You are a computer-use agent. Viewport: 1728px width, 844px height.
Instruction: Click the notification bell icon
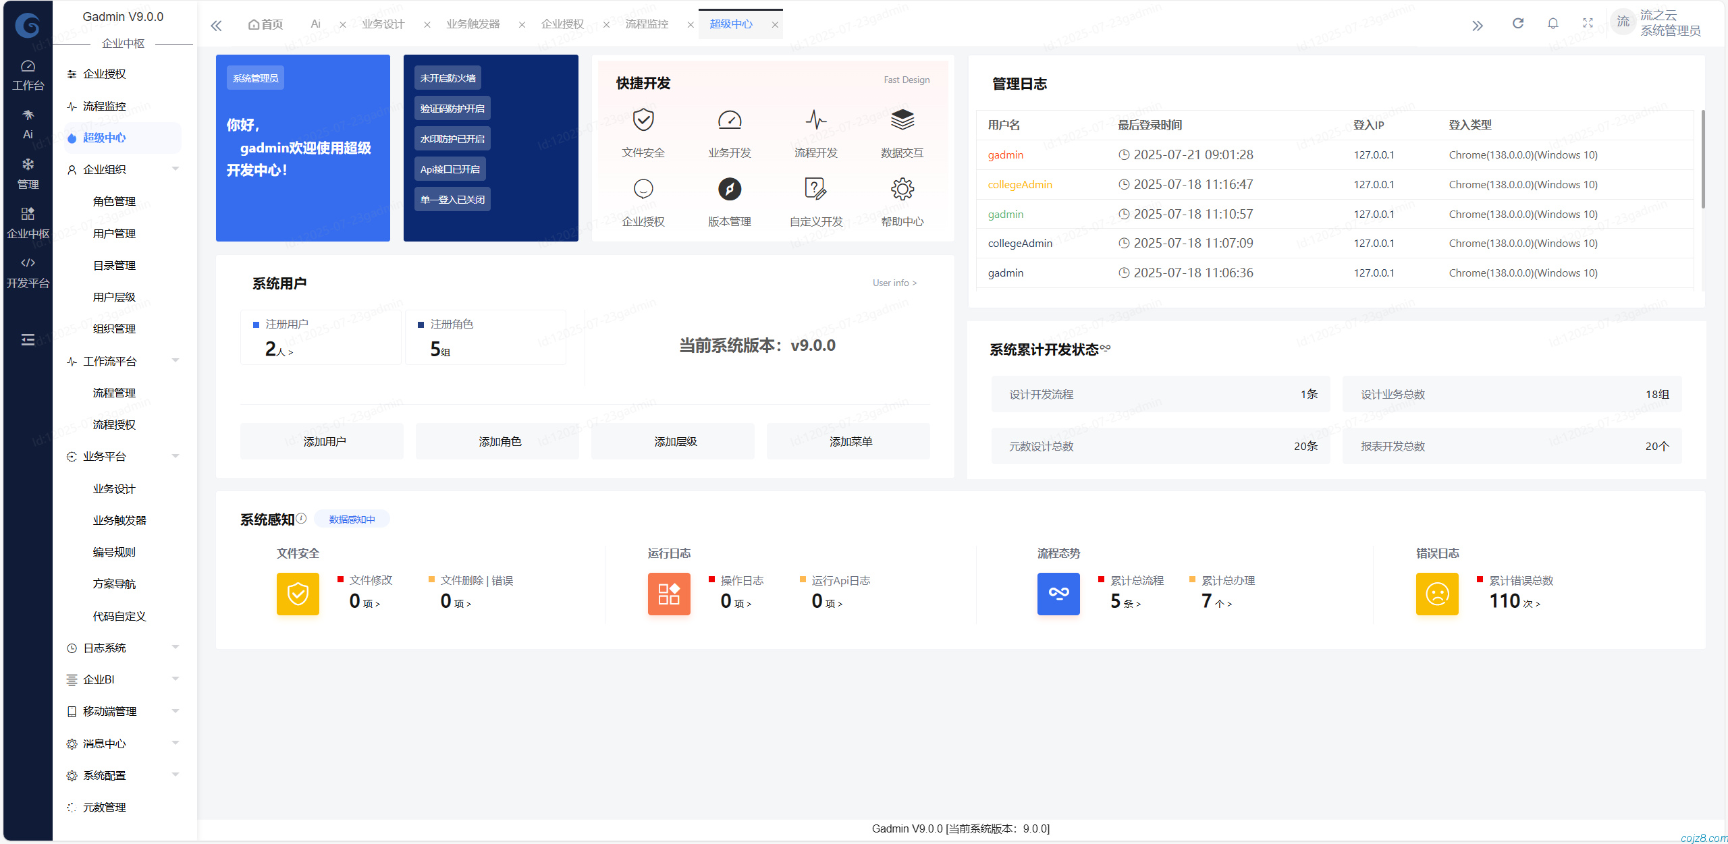(x=1552, y=24)
